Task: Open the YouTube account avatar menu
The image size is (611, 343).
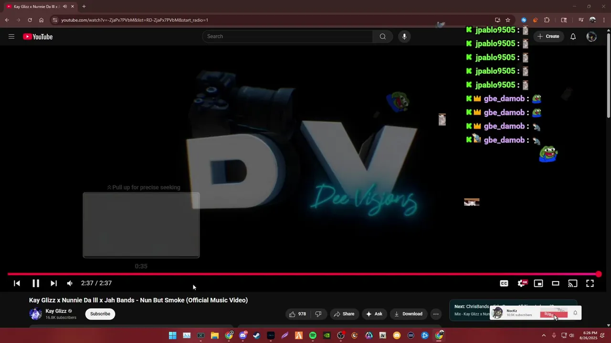Action: (591, 37)
